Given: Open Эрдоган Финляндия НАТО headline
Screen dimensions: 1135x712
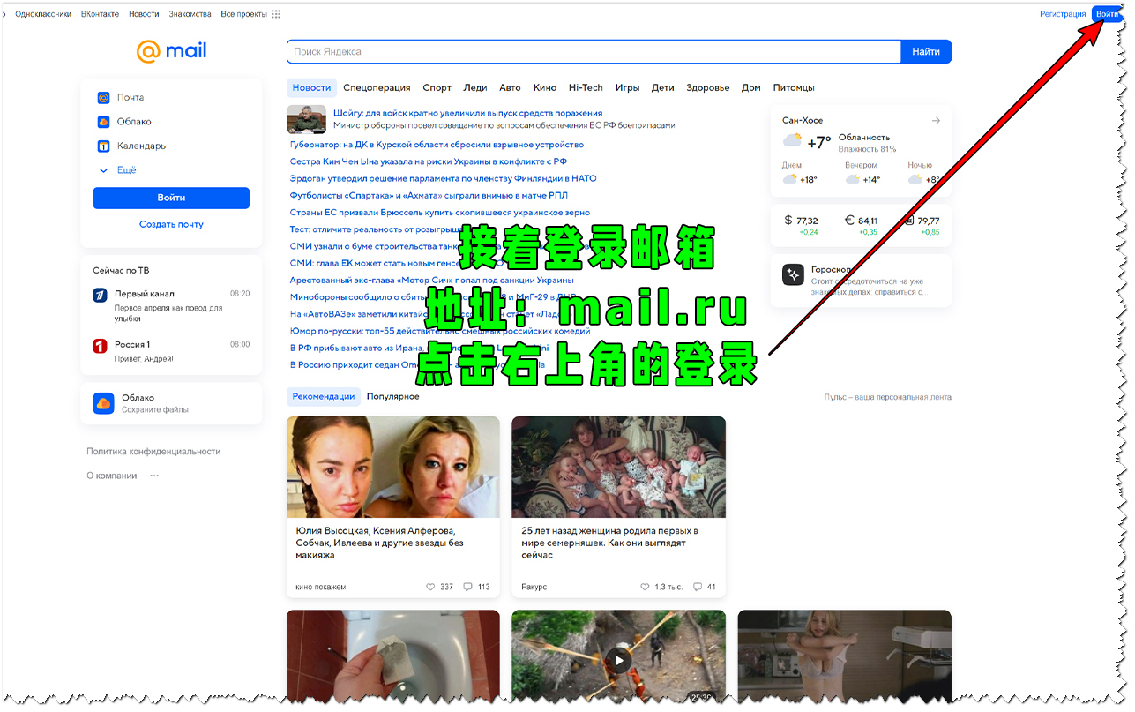Looking at the screenshot, I should (x=443, y=178).
